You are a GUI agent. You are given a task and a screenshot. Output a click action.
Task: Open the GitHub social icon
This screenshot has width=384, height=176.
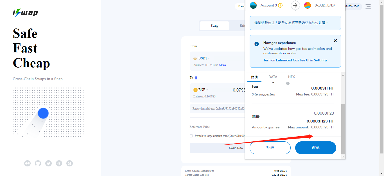(x=38, y=163)
